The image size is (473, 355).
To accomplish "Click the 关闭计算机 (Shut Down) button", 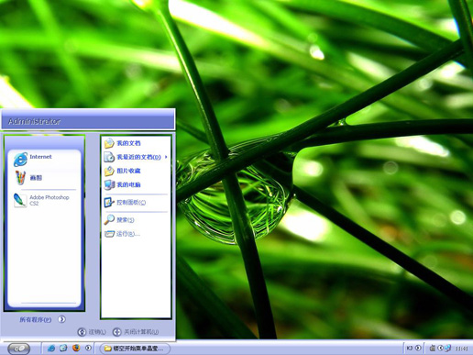I will [136, 332].
